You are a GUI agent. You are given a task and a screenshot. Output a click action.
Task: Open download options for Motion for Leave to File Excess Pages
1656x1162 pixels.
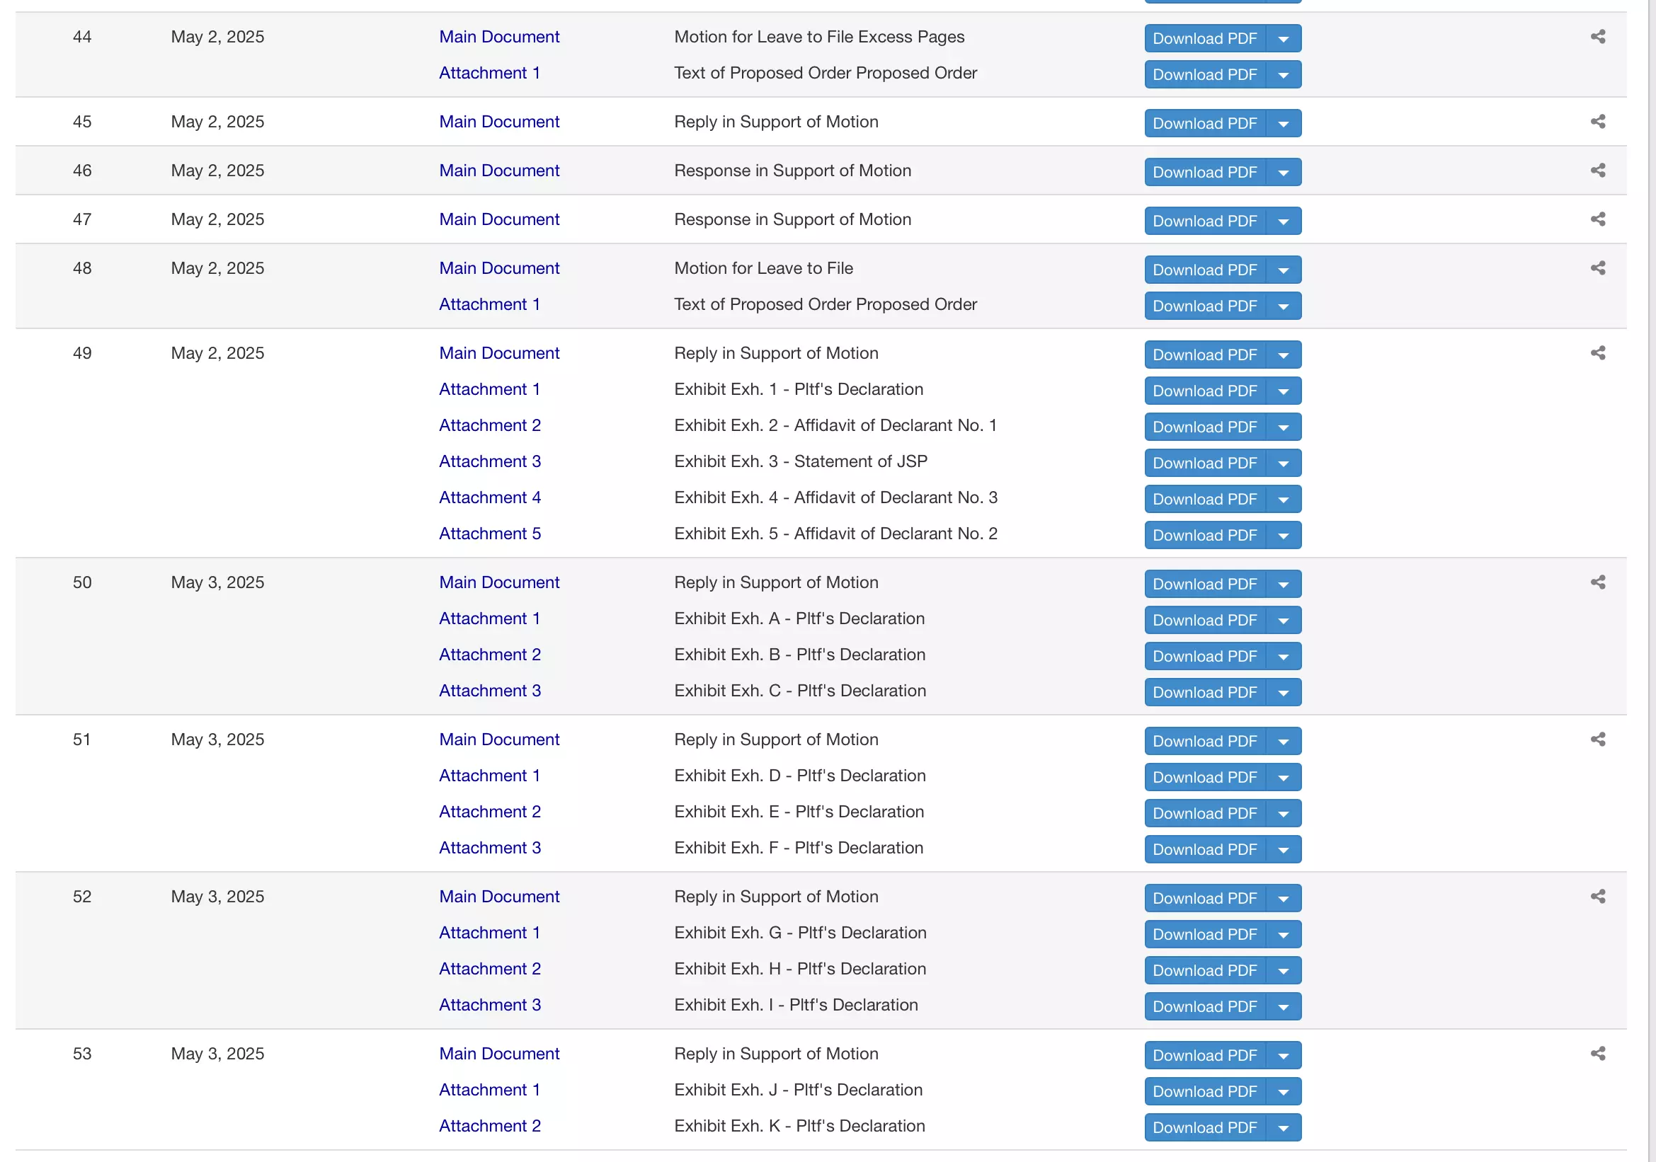[1283, 39]
